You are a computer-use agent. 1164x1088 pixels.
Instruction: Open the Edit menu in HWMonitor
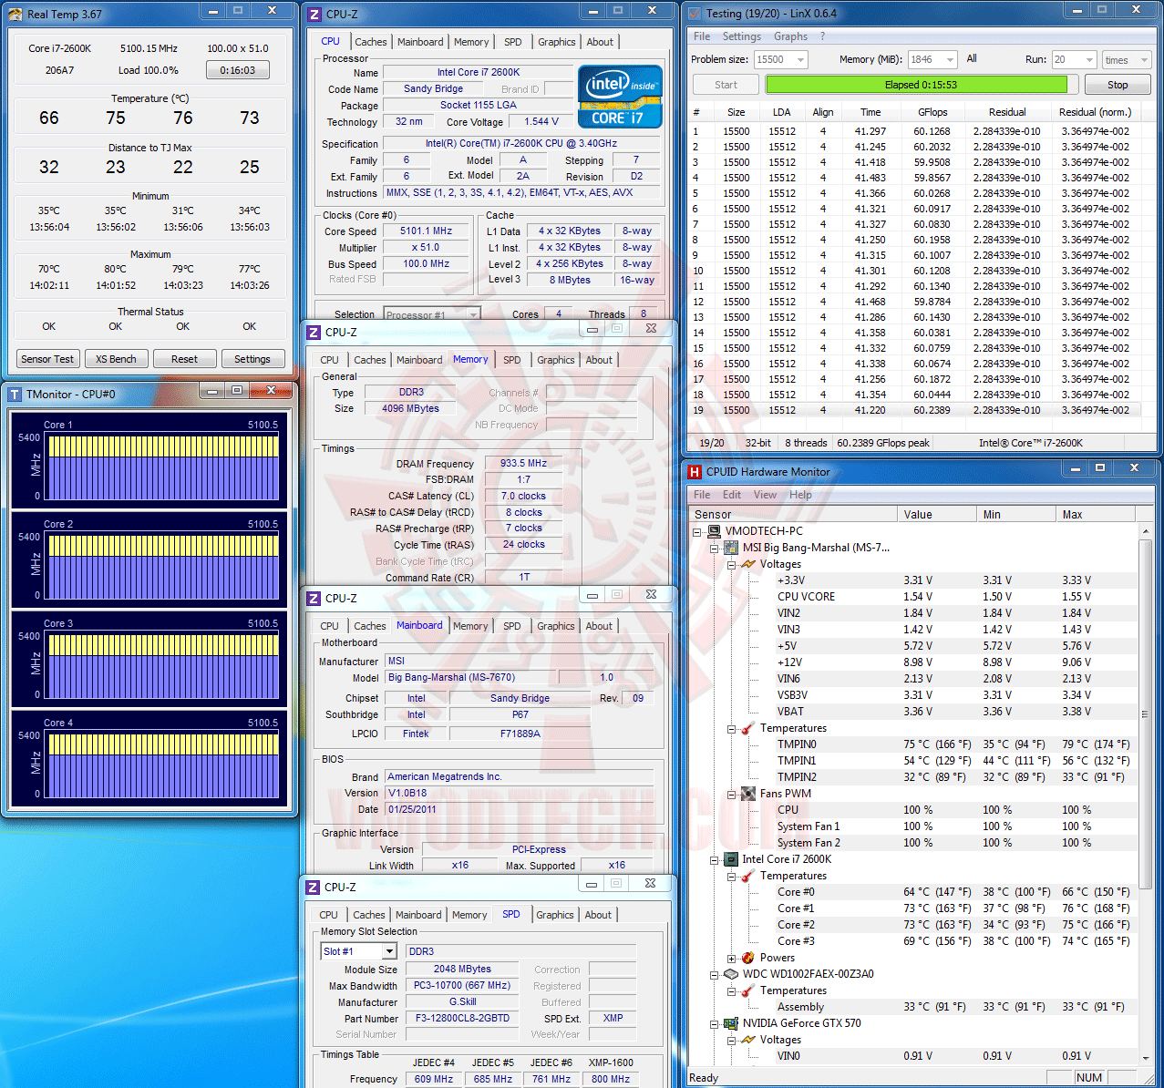[x=731, y=495]
